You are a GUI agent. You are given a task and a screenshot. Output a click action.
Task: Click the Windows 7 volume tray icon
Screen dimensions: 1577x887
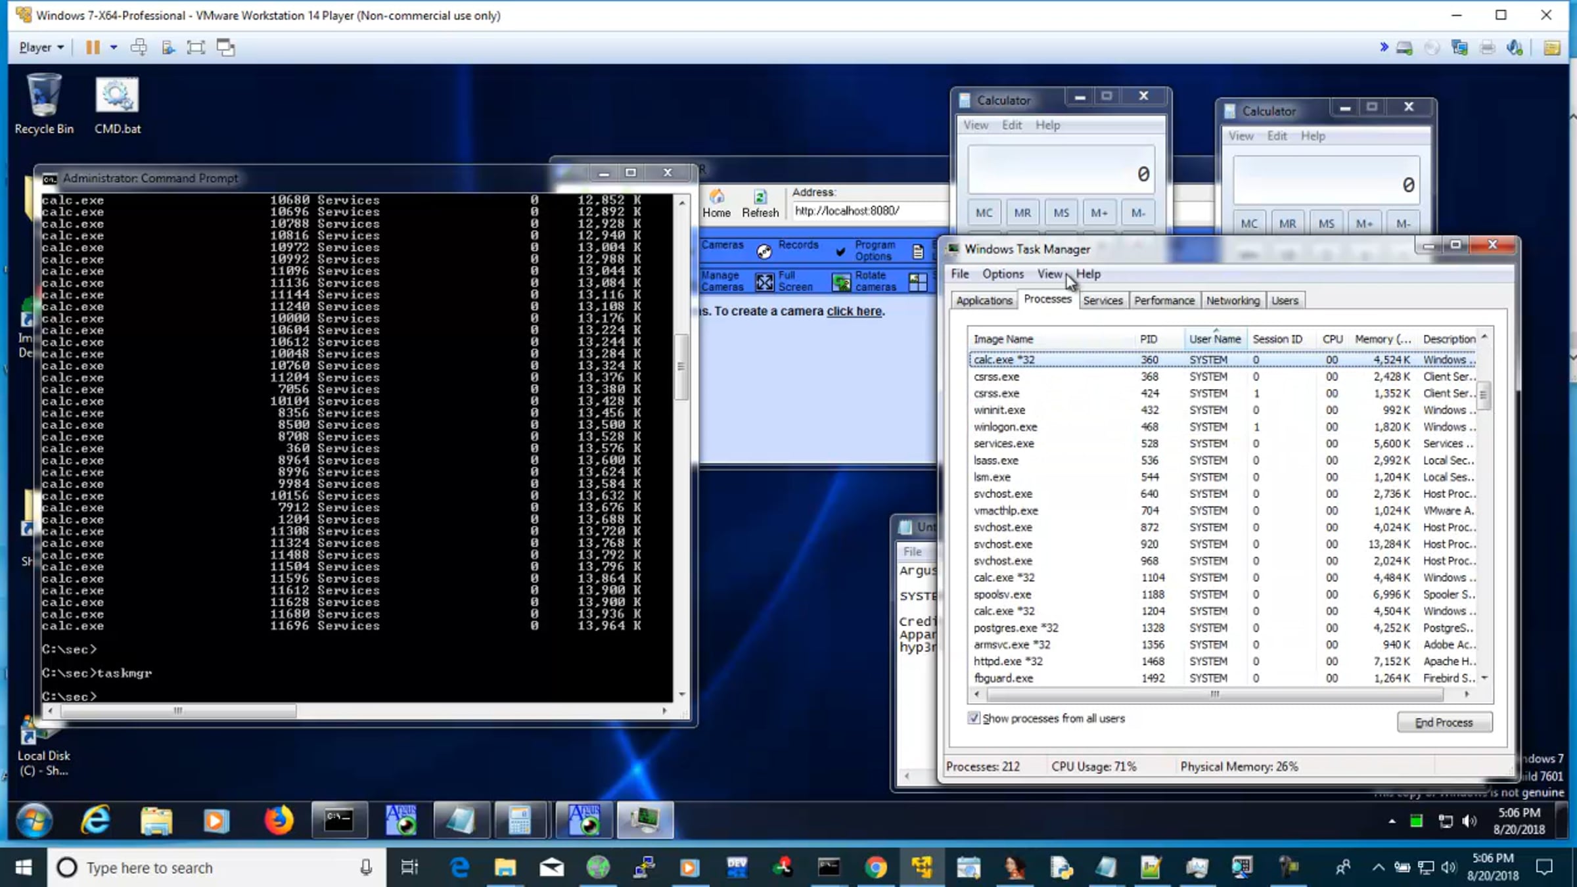coord(1471,821)
